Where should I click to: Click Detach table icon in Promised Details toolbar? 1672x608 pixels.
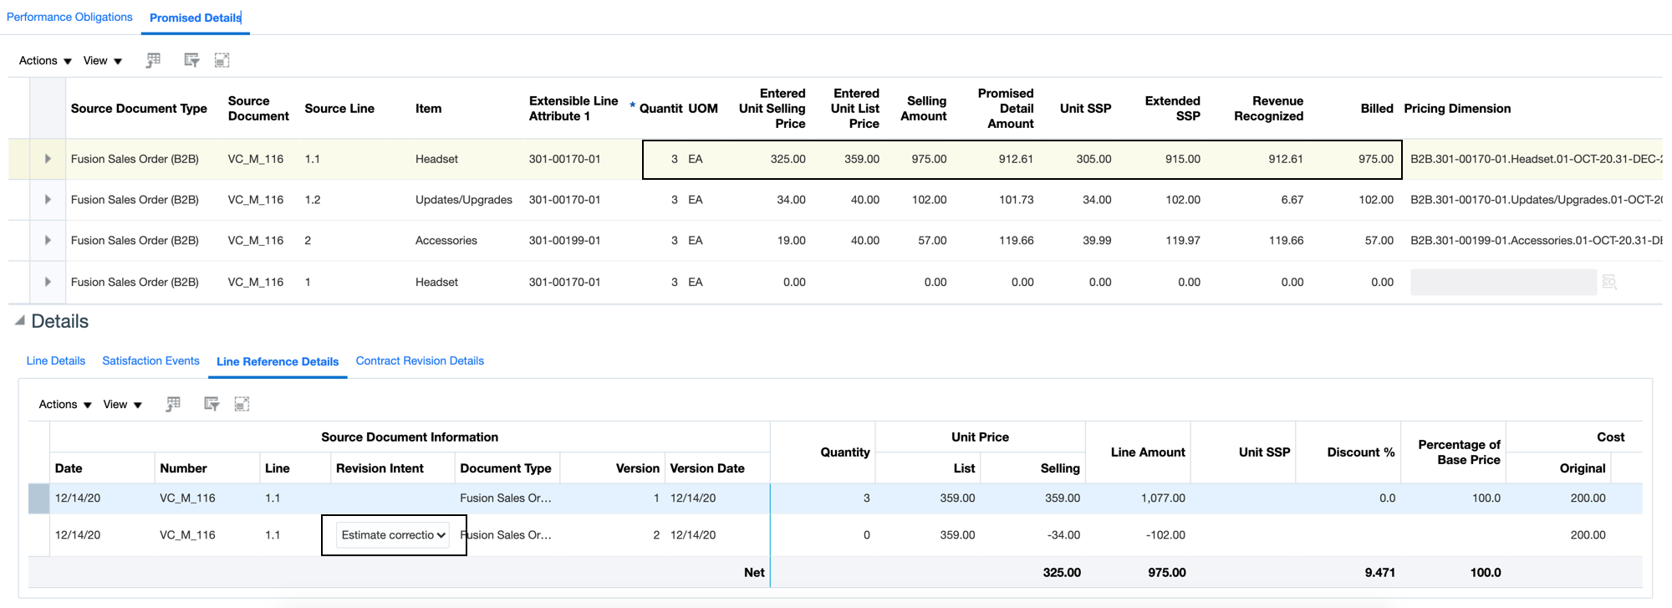click(222, 60)
